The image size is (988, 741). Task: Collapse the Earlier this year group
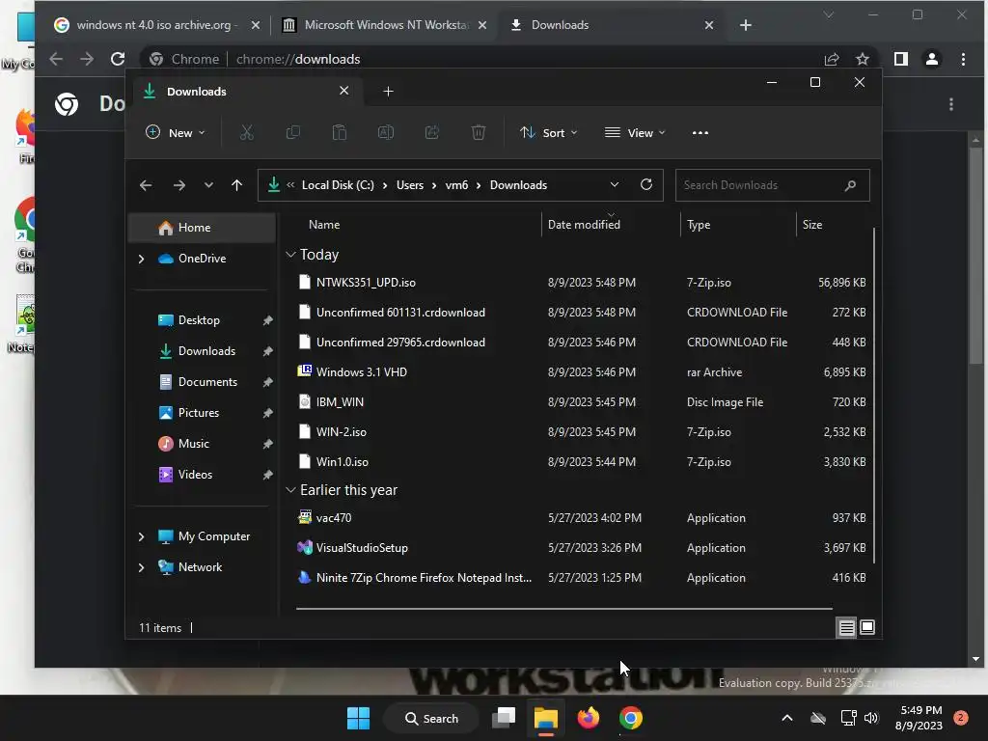(x=290, y=489)
